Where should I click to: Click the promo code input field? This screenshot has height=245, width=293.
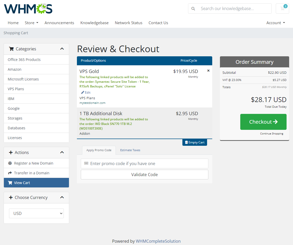[145, 164]
